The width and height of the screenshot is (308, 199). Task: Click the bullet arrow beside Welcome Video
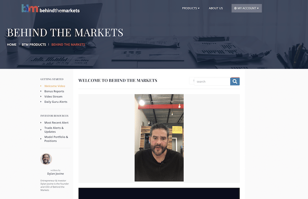41,86
